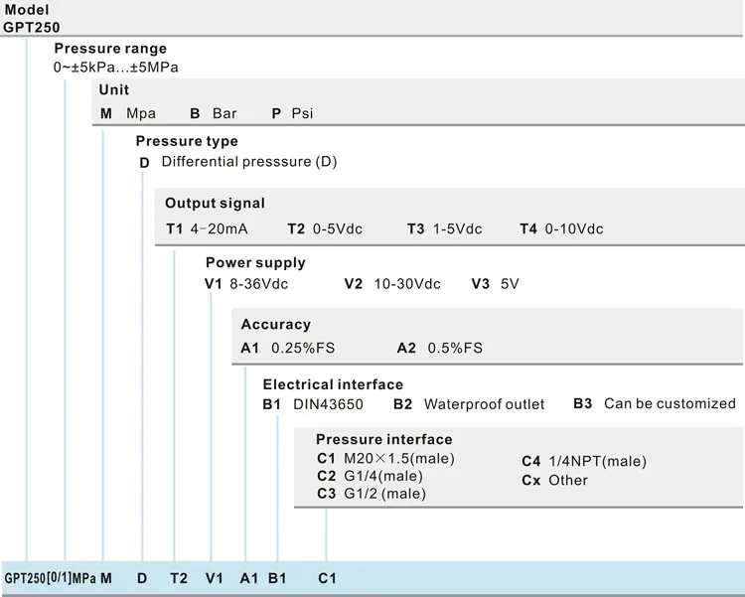This screenshot has height=597, width=745.
Task: Choose the V2 10-30Vdc power supply
Action: (392, 284)
